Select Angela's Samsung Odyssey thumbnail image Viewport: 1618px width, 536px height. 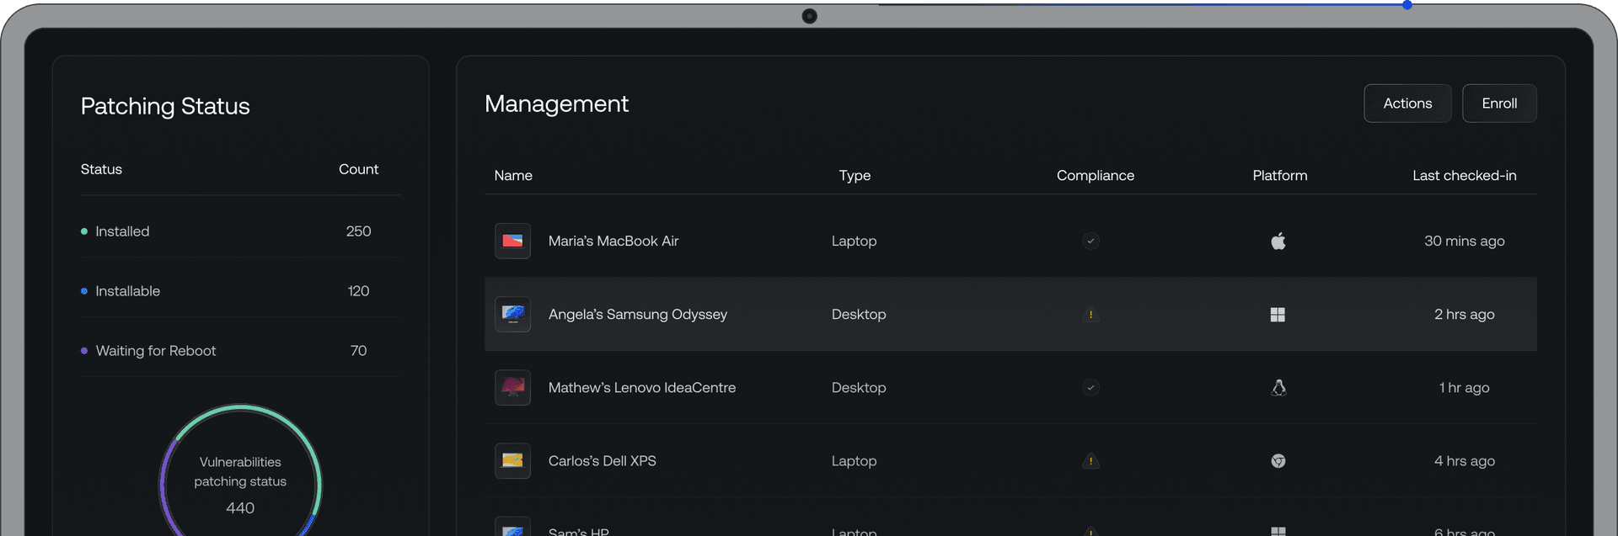point(512,315)
